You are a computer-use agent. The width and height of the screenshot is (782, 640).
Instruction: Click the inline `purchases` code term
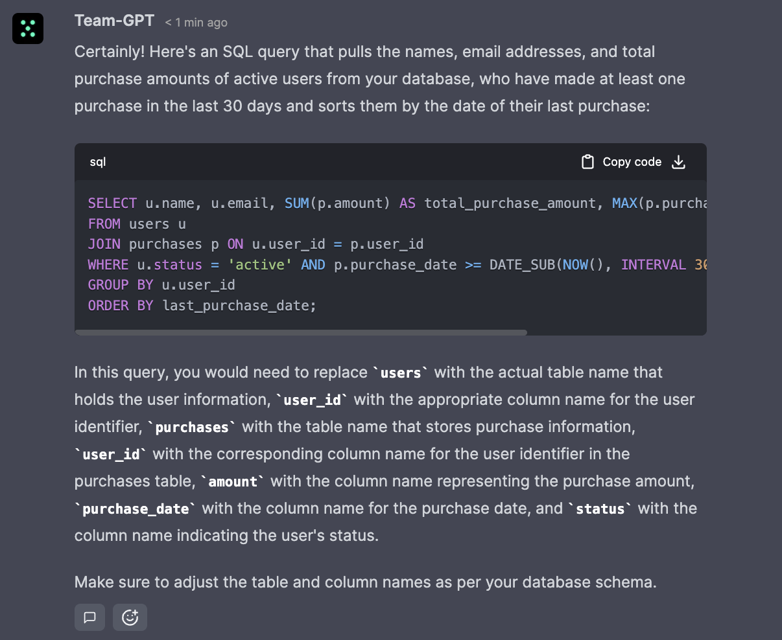(x=192, y=428)
